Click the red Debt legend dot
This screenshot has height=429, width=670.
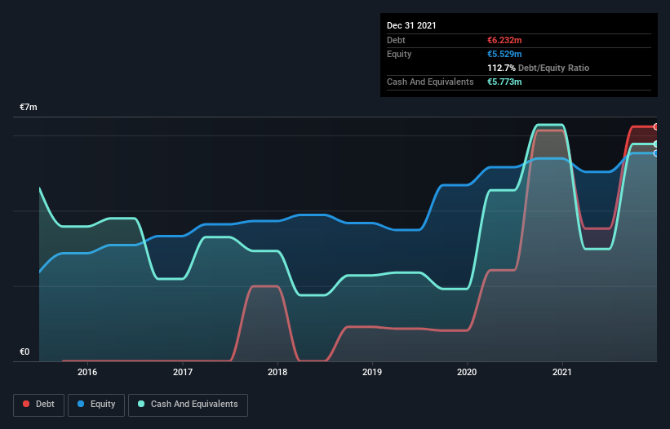pyautogui.click(x=26, y=404)
